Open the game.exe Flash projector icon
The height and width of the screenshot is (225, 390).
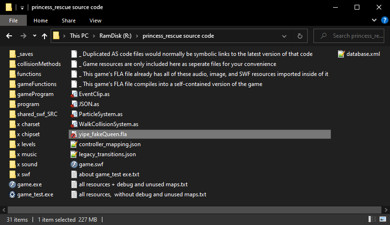12,184
